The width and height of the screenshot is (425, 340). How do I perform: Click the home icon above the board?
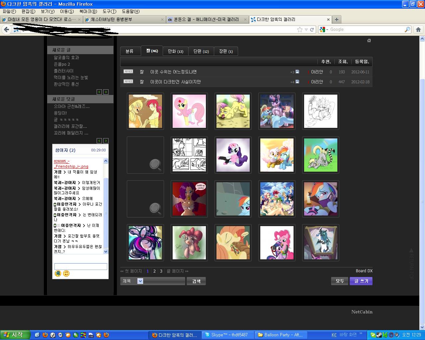click(x=369, y=41)
